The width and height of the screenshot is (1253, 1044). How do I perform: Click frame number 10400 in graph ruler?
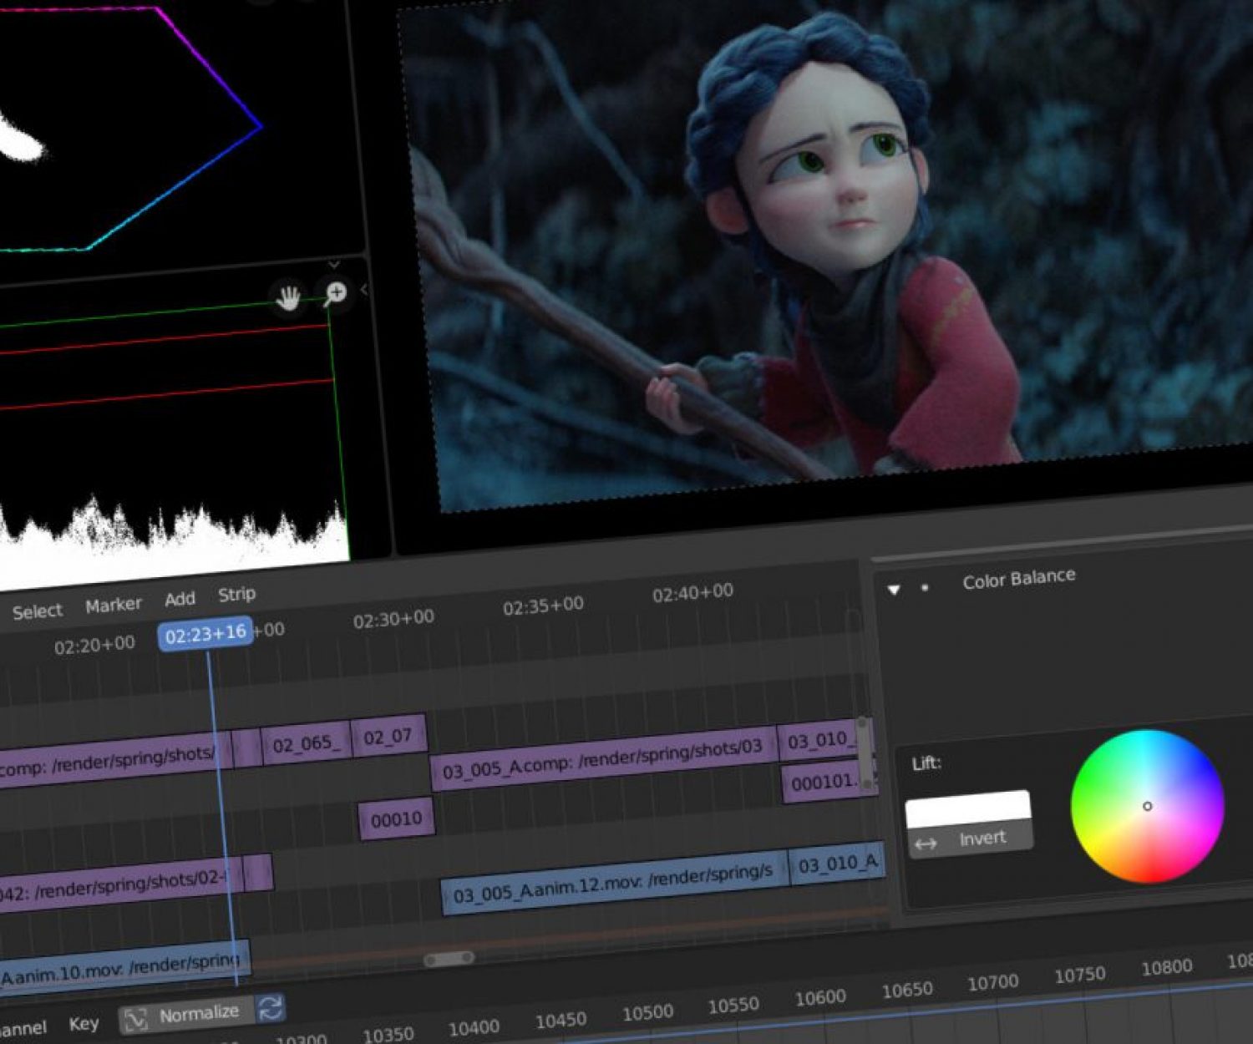coord(474,1028)
